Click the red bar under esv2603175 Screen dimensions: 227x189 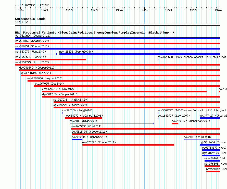(x=175, y=123)
